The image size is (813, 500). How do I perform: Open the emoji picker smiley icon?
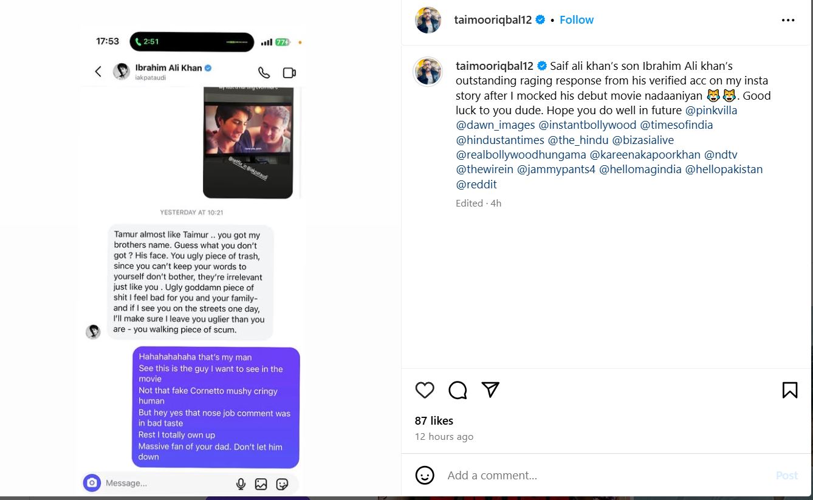coord(425,475)
